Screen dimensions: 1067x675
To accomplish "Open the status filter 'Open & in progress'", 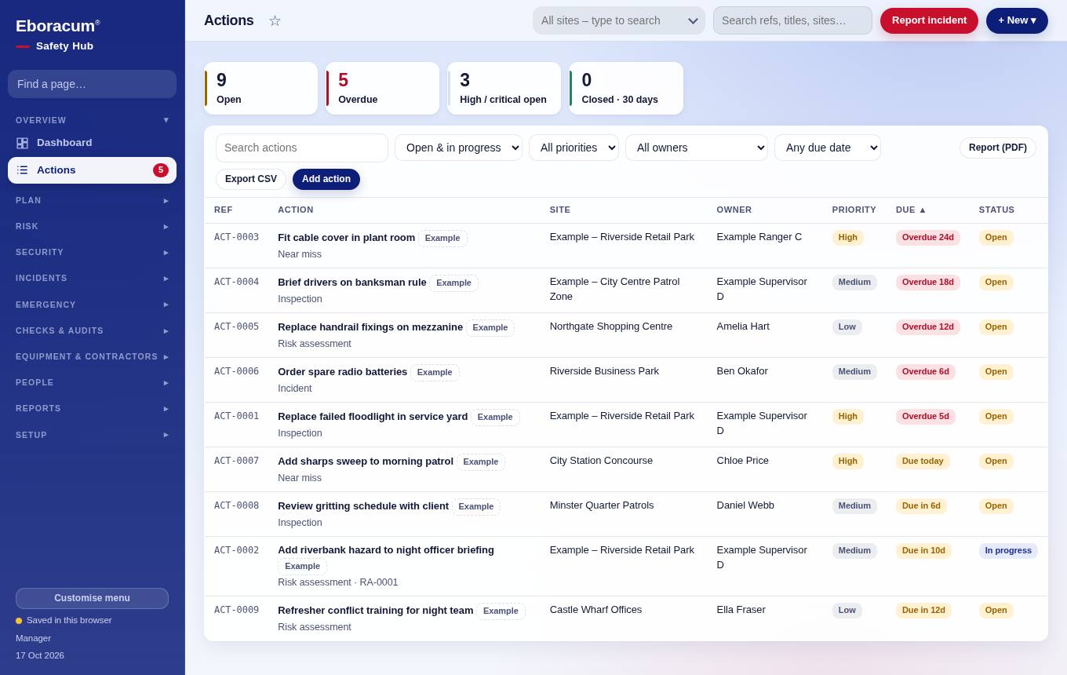I will (458, 148).
